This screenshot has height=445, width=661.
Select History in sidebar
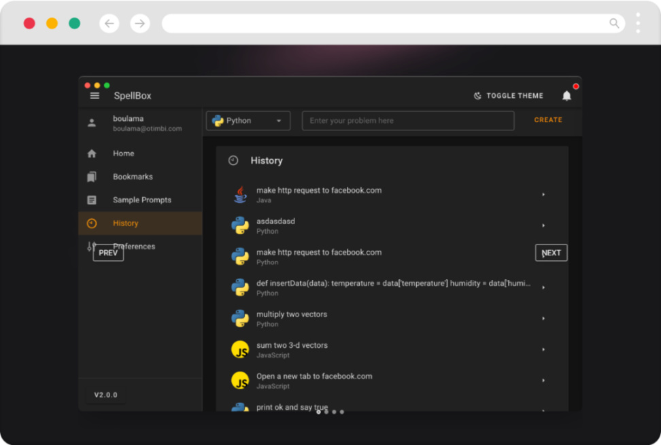[140, 223]
